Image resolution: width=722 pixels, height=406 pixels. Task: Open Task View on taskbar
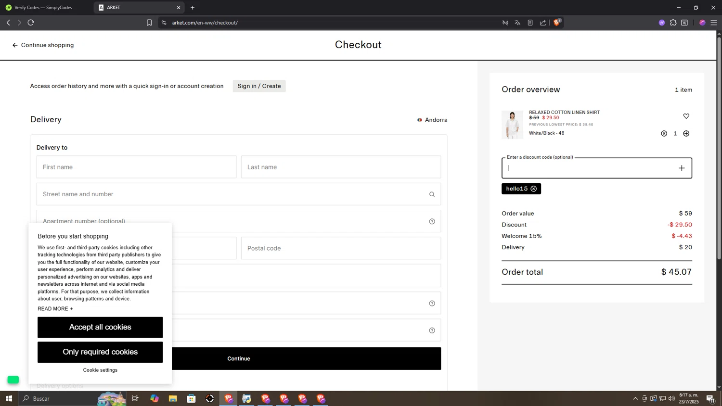pos(135,398)
